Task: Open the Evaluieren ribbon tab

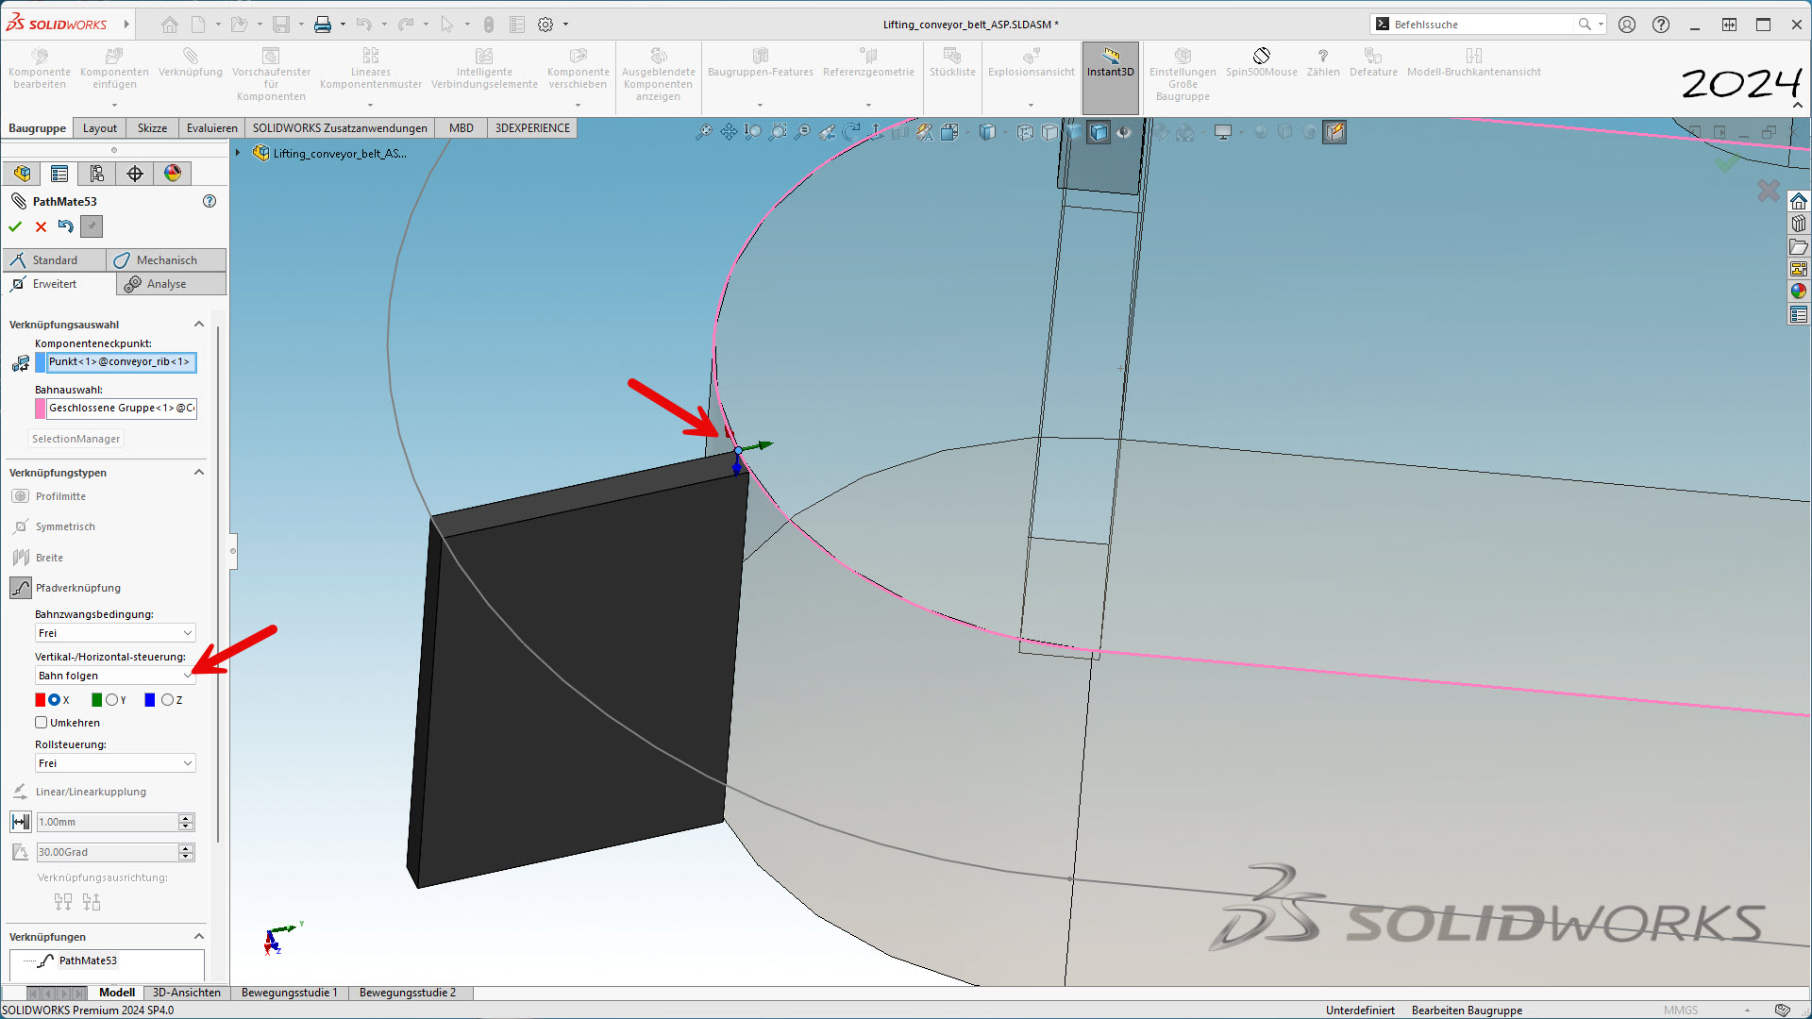Action: click(212, 128)
